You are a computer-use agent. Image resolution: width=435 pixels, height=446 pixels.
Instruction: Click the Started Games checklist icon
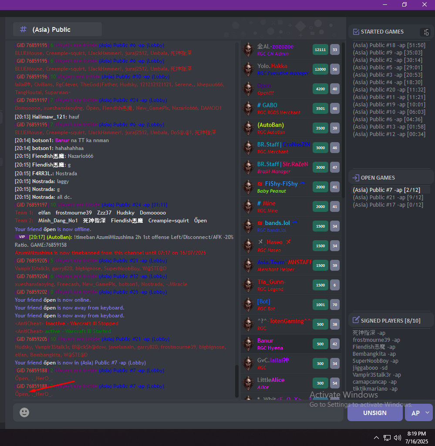pos(356,31)
